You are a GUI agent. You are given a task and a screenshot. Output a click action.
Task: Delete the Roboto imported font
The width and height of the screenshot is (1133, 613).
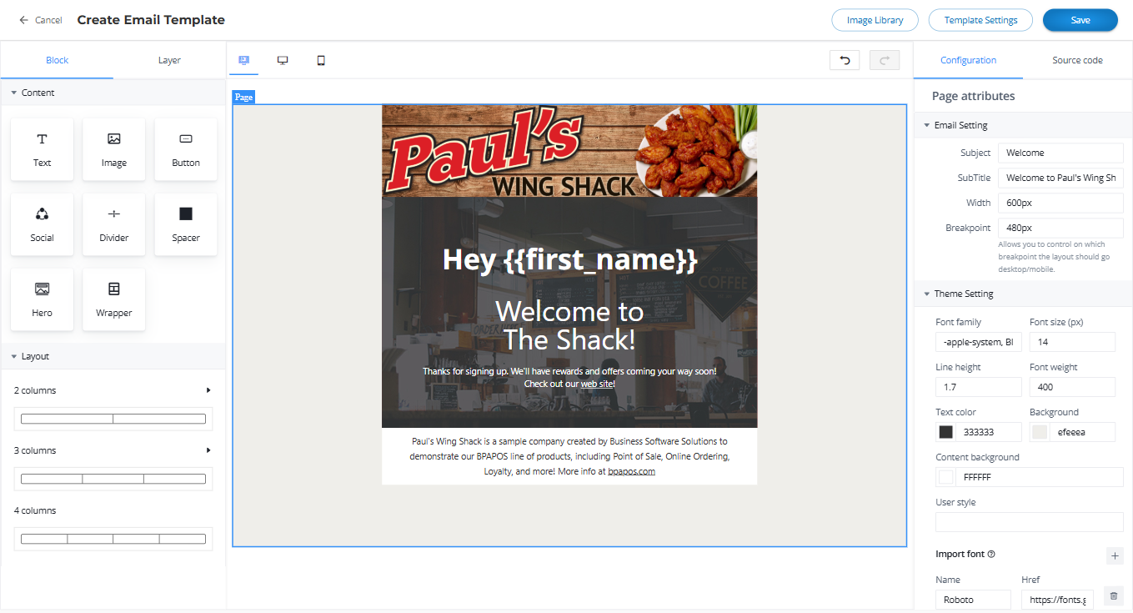click(1113, 595)
